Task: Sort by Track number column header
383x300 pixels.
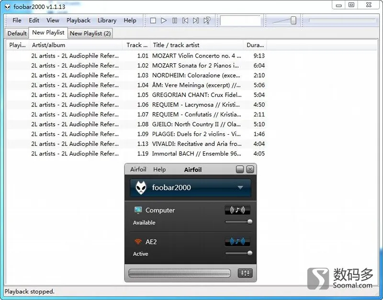Action: pyautogui.click(x=136, y=45)
